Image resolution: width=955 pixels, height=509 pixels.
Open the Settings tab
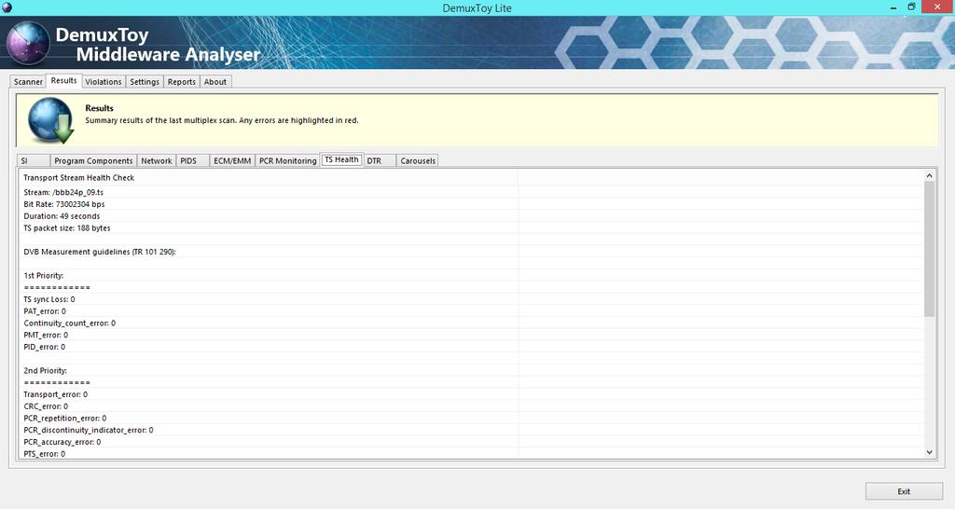[145, 82]
